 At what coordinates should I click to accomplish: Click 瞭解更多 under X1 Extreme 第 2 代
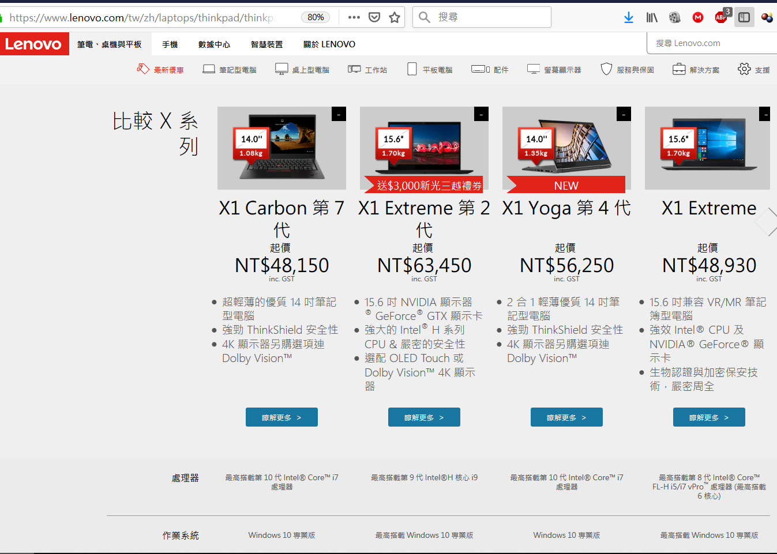[x=424, y=417]
